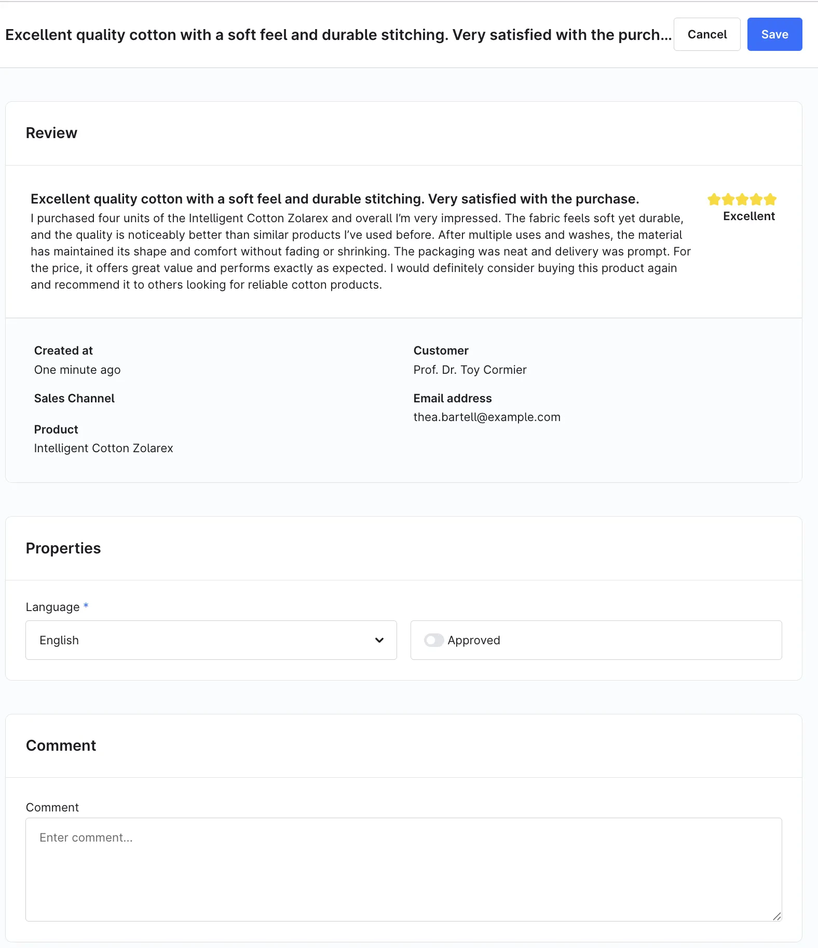The height and width of the screenshot is (948, 818).
Task: Click the first rating star
Action: point(714,199)
